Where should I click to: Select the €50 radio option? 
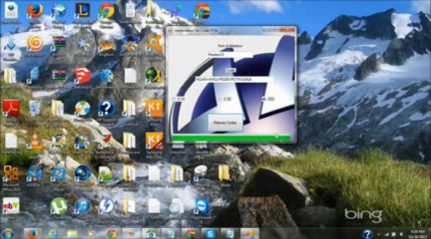pyautogui.click(x=268, y=99)
